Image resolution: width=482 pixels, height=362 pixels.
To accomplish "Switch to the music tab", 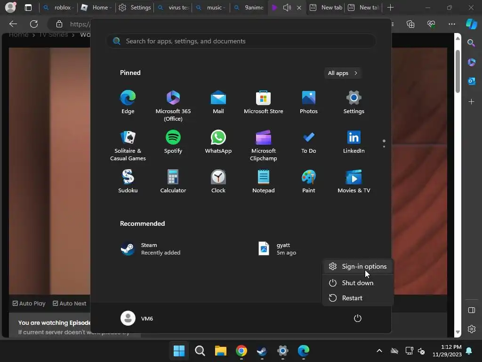I will (211, 8).
